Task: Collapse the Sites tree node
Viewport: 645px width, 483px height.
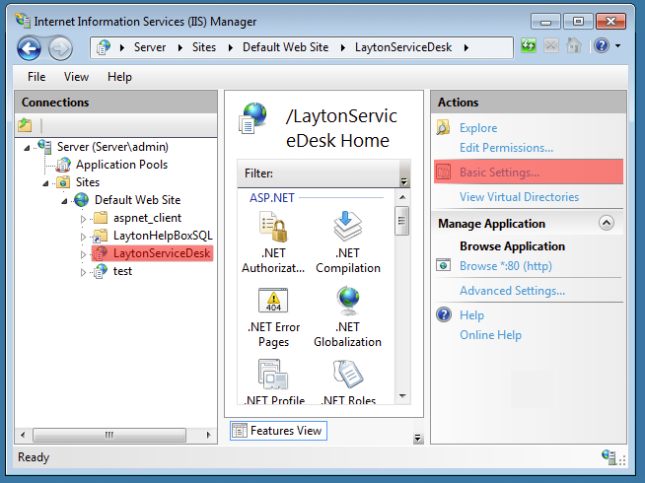Action: click(x=45, y=183)
